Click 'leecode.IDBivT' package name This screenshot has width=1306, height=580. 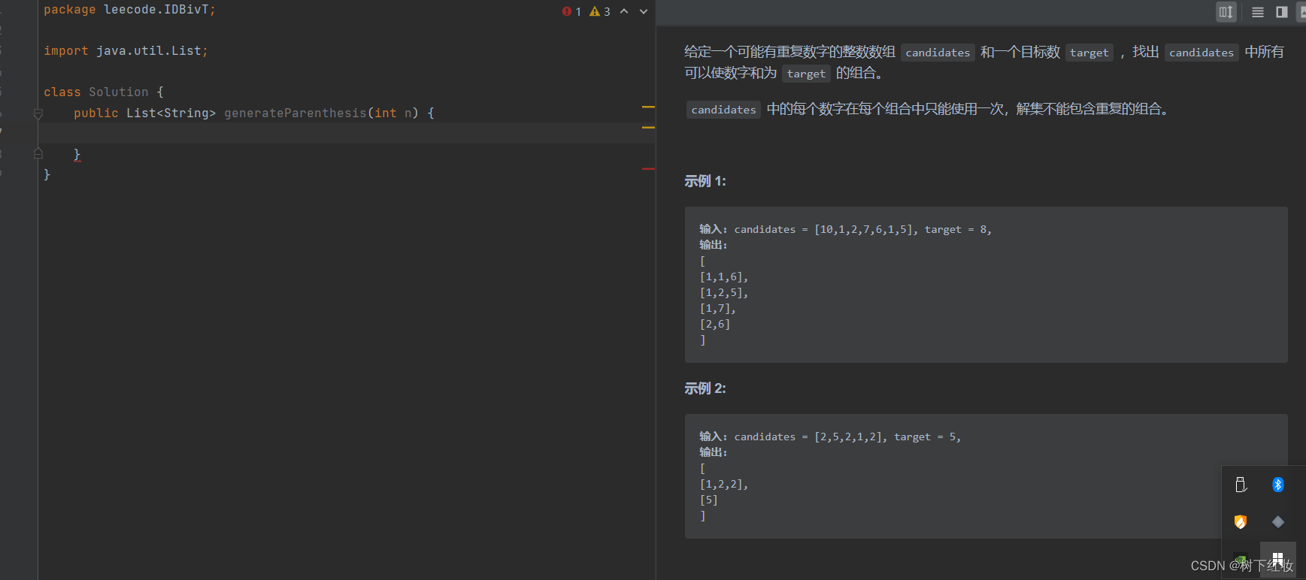coord(156,10)
